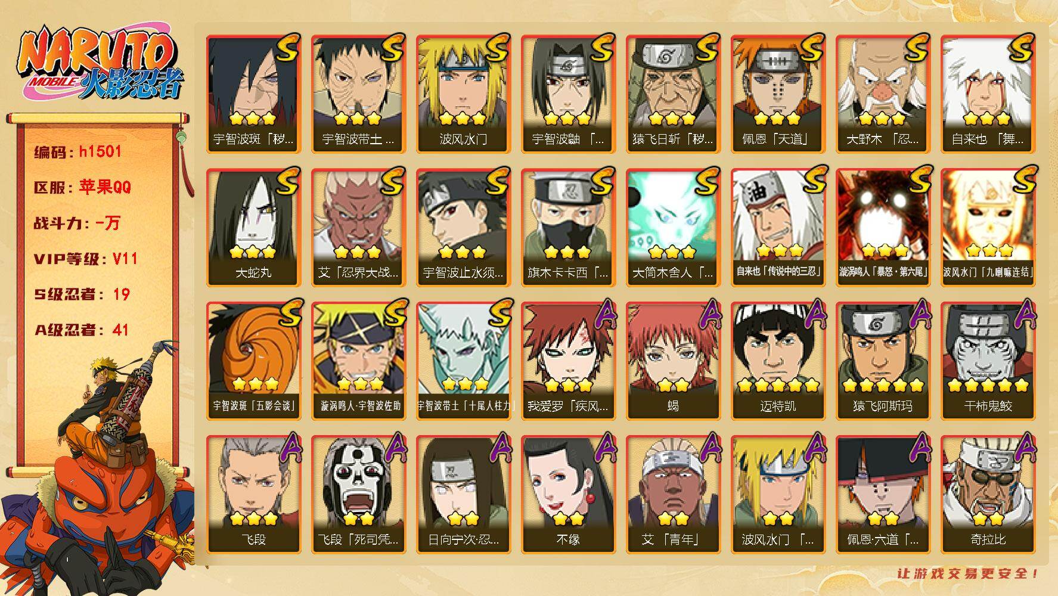This screenshot has width=1058, height=596.
Task: Click the 编码 h1501 text on scroll
Action: (x=78, y=151)
